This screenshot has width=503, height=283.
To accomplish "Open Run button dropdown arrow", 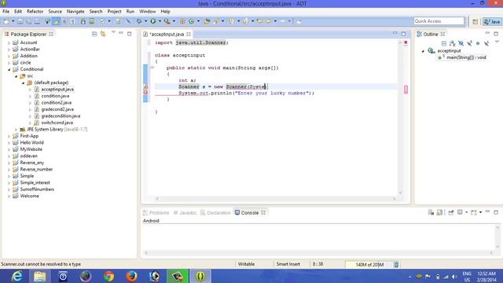I will click(x=160, y=21).
